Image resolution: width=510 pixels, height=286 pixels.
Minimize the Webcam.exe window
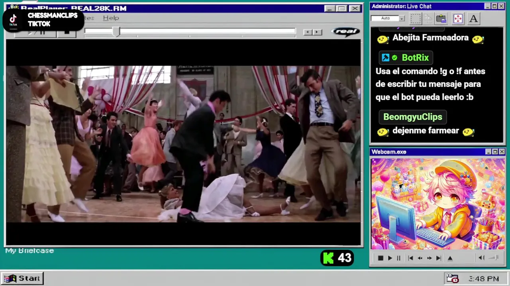[488, 152]
